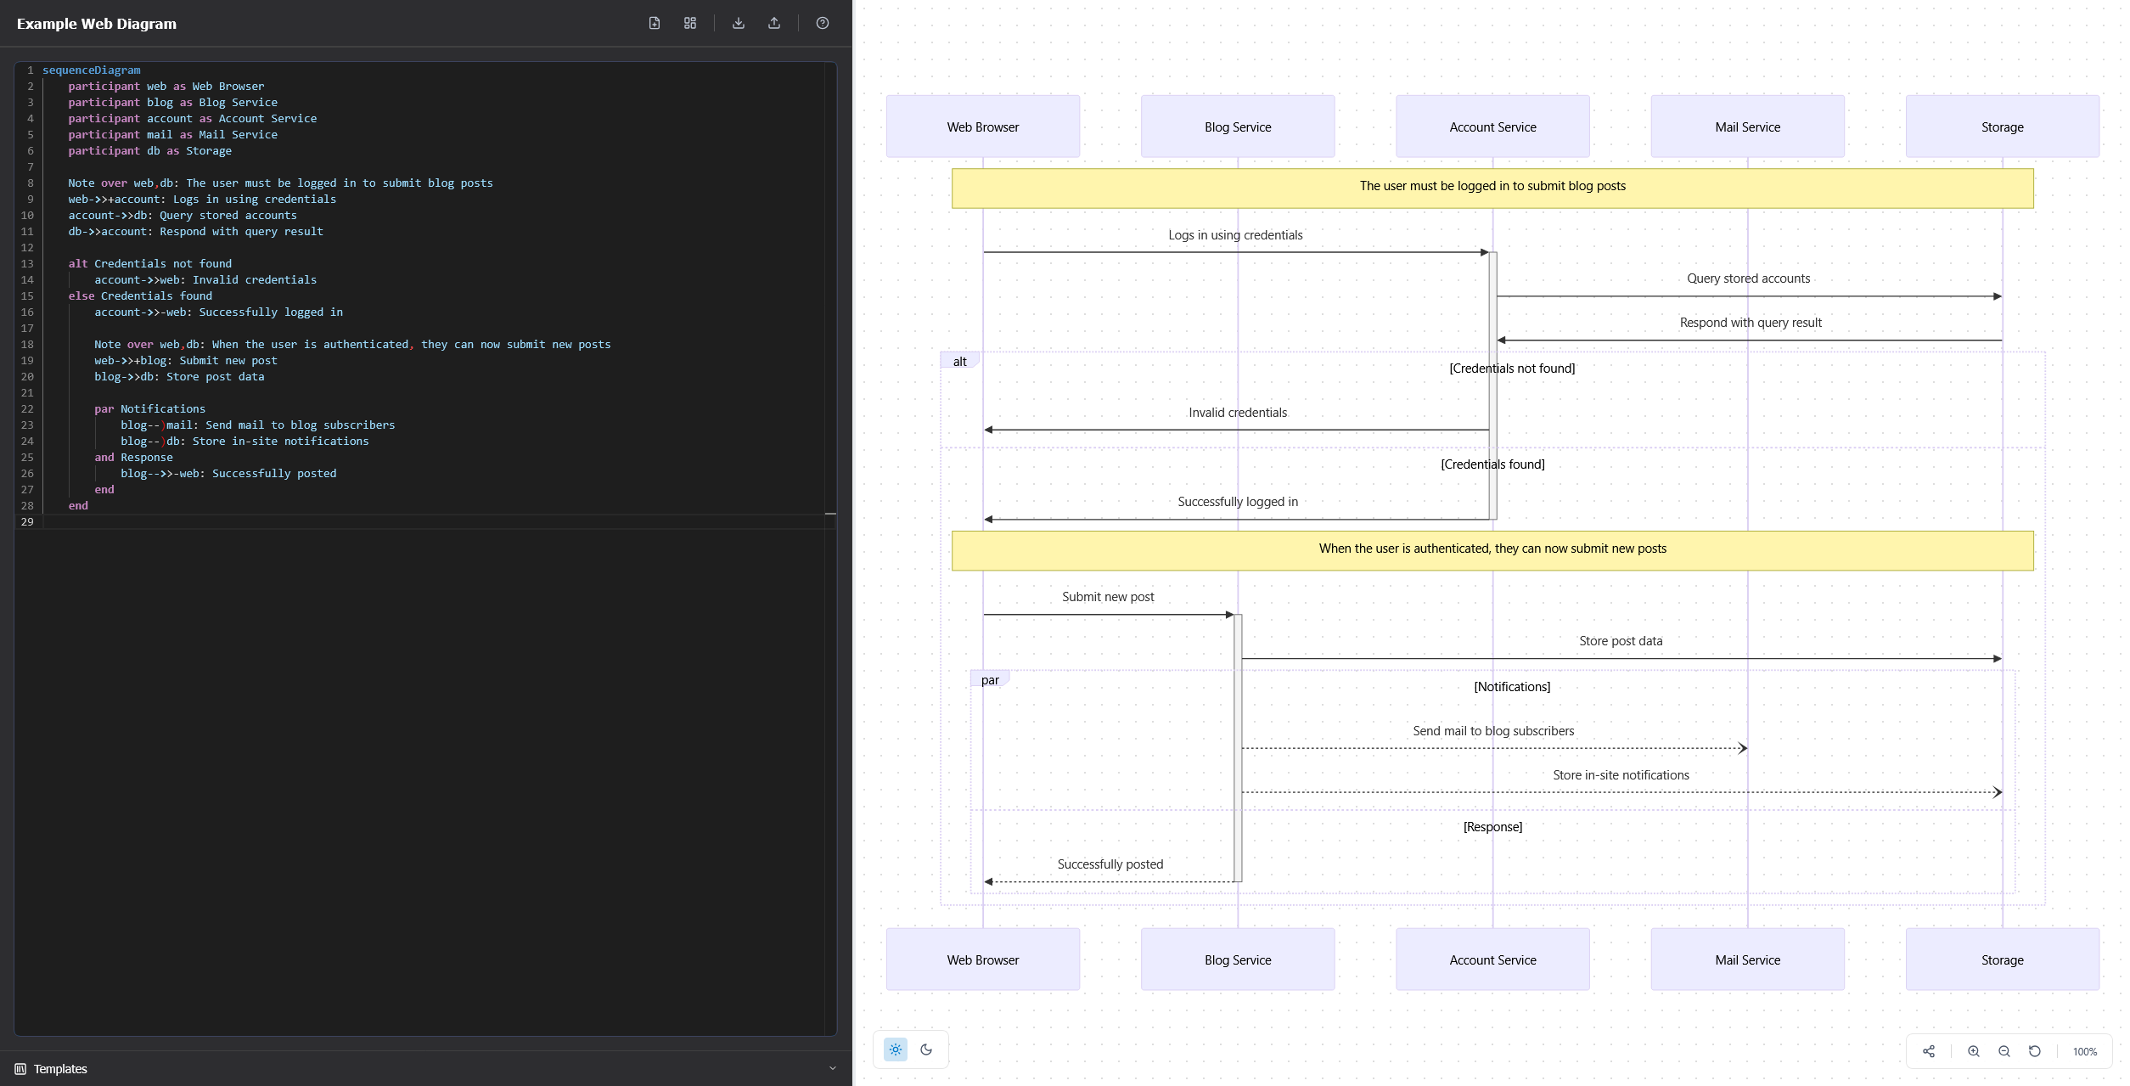Click code 'blog--)mail: Send mail to blog subscribers'
The width and height of the screenshot is (2130, 1086).
pos(258,425)
